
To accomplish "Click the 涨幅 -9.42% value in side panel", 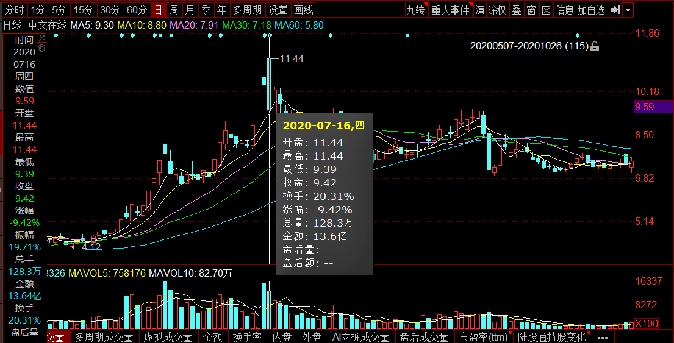I will point(24,223).
